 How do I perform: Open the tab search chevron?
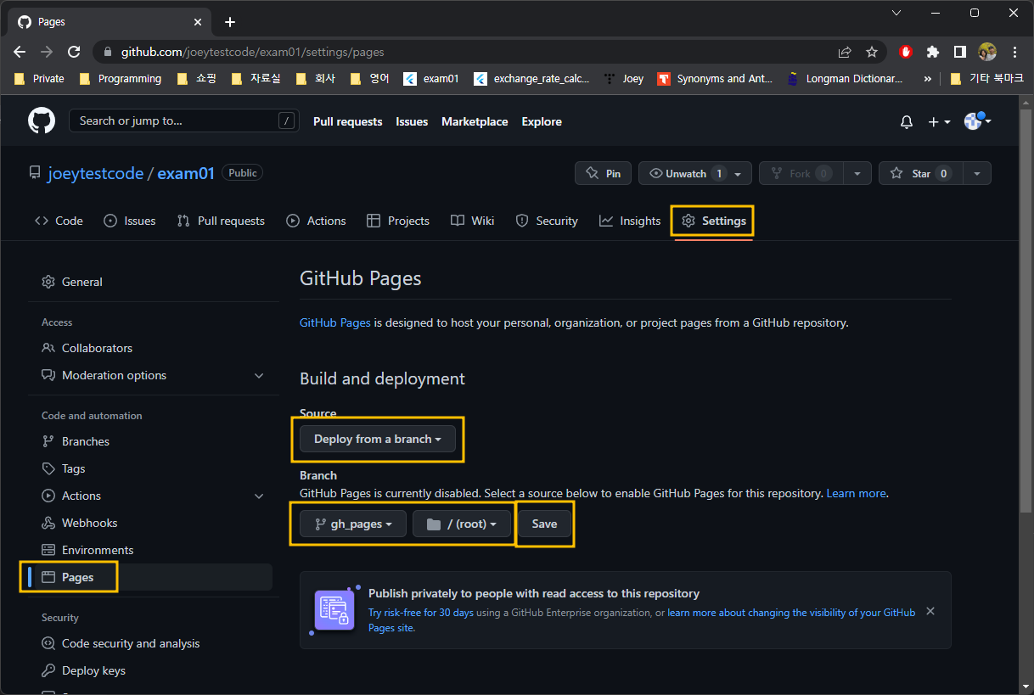[x=895, y=13]
